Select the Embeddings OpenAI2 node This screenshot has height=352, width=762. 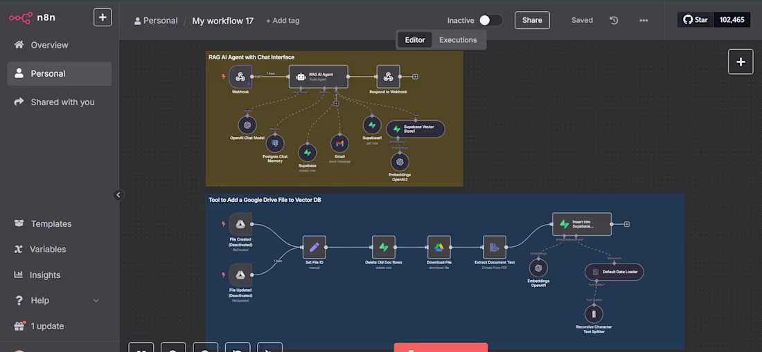click(400, 162)
